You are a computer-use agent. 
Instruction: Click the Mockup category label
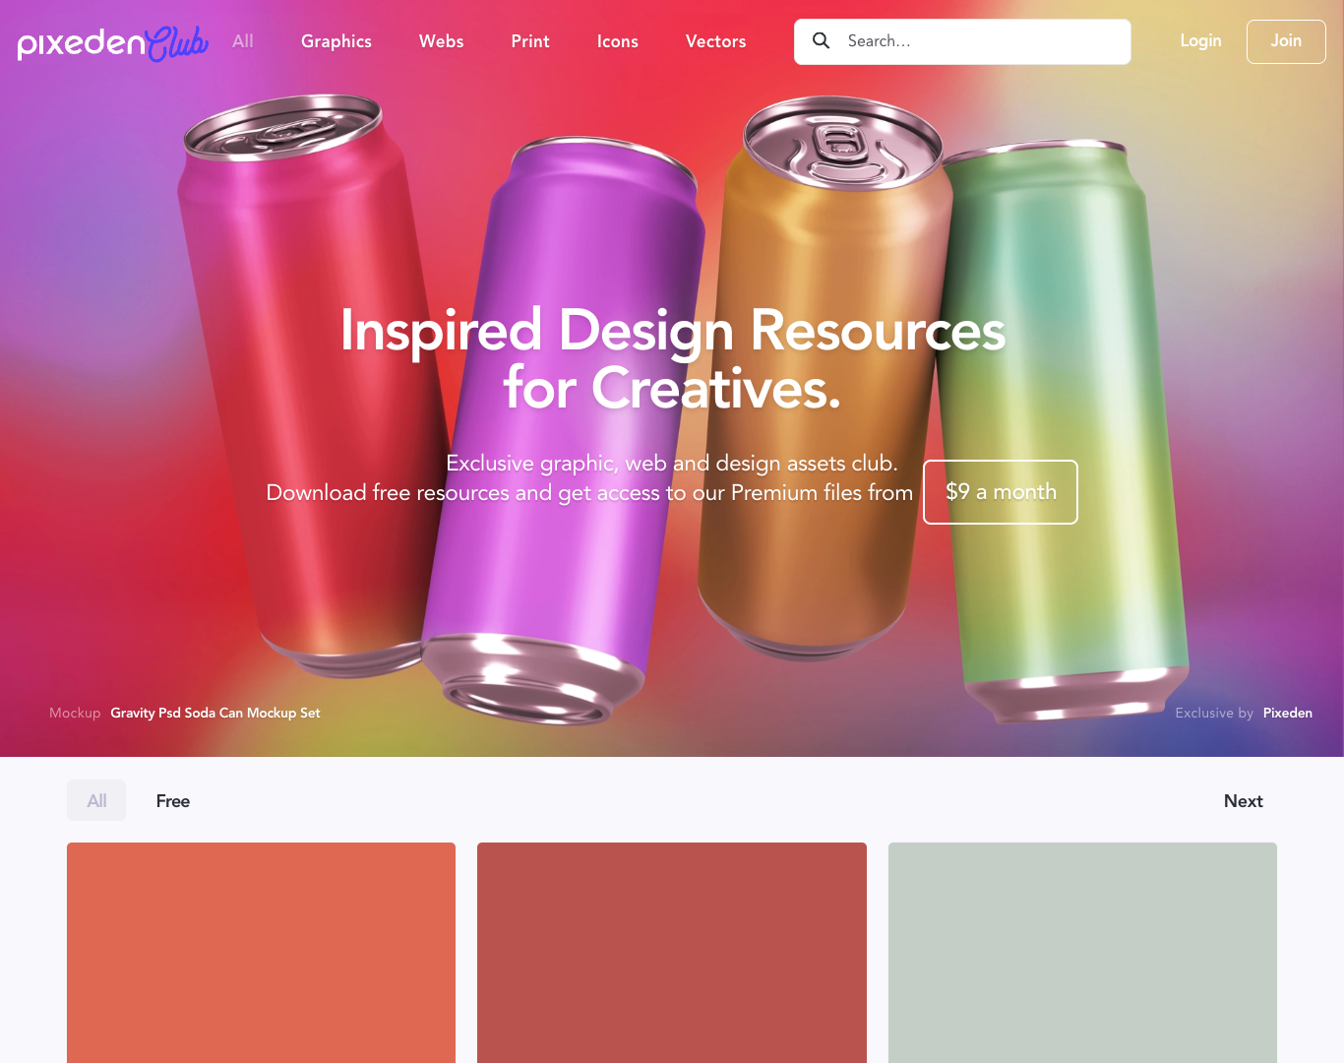pos(75,713)
